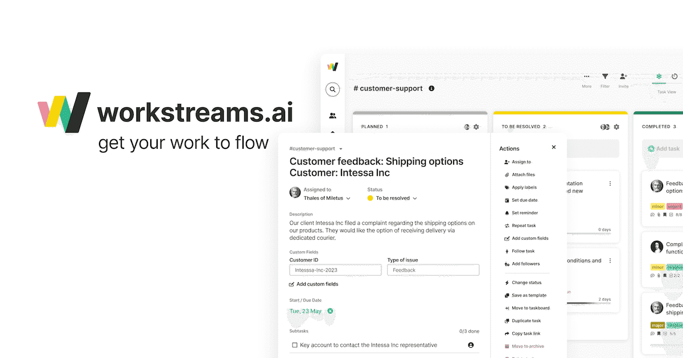
Task: Check the Key account subtask checkbox
Action: point(294,345)
